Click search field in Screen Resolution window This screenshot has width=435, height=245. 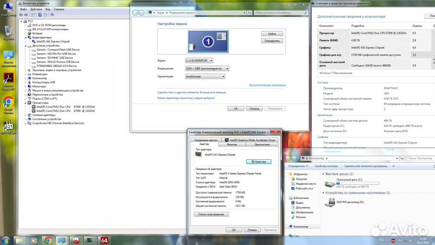[x=281, y=13]
